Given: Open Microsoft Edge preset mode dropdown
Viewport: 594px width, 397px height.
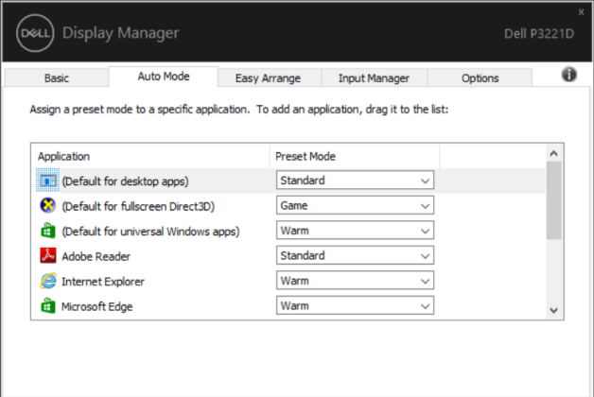Looking at the screenshot, I should [355, 306].
